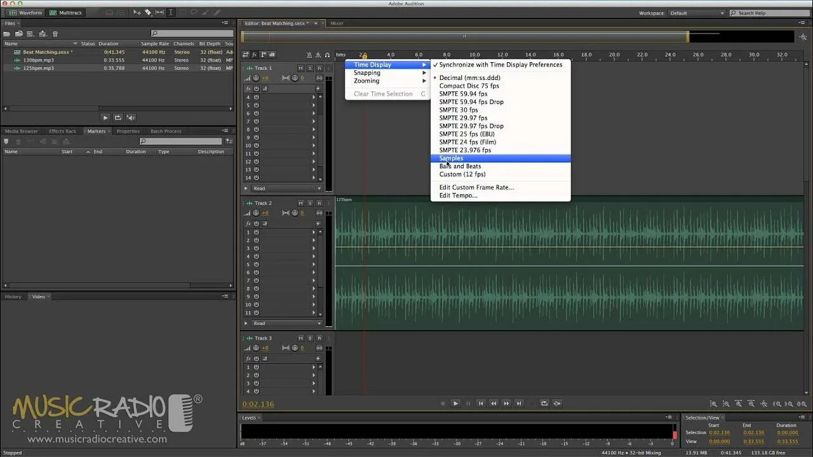Mute Track 1
The height and width of the screenshot is (457, 813).
(x=301, y=68)
